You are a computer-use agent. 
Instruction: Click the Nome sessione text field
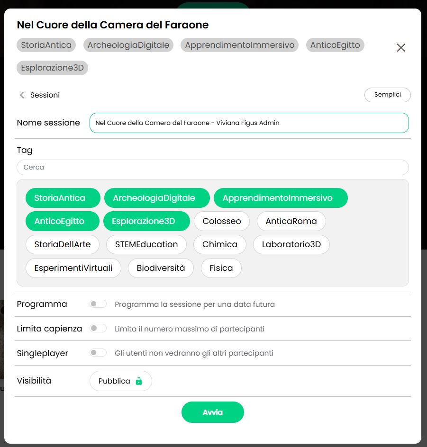point(249,122)
